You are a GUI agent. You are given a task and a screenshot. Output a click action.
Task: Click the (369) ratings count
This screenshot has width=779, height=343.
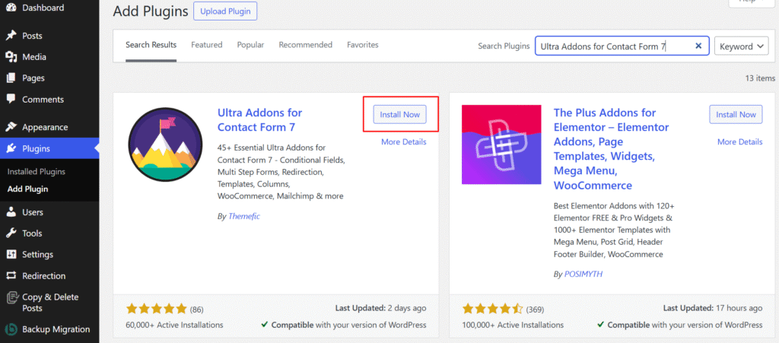point(535,310)
